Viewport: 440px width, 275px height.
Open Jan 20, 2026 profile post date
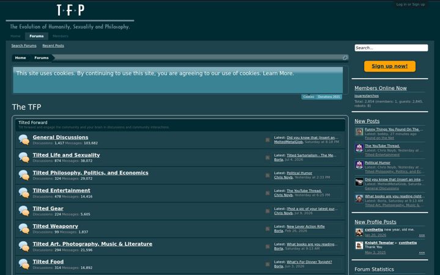tap(375, 235)
